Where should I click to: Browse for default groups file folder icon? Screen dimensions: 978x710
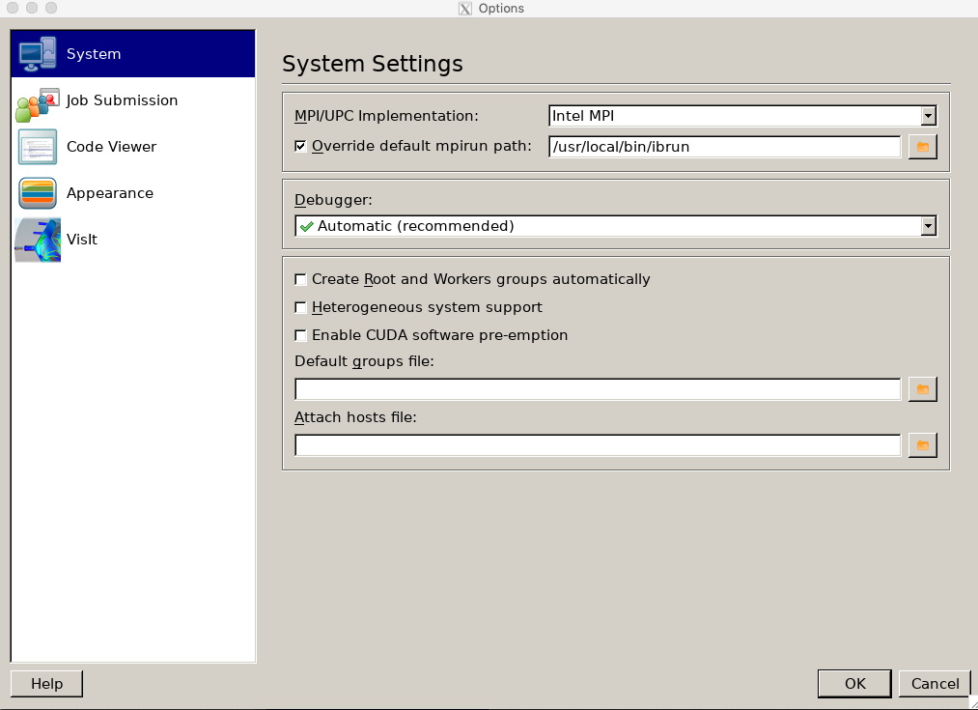pyautogui.click(x=923, y=389)
